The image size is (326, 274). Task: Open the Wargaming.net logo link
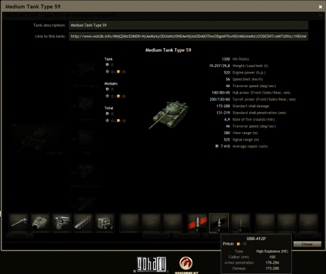pos(186,264)
